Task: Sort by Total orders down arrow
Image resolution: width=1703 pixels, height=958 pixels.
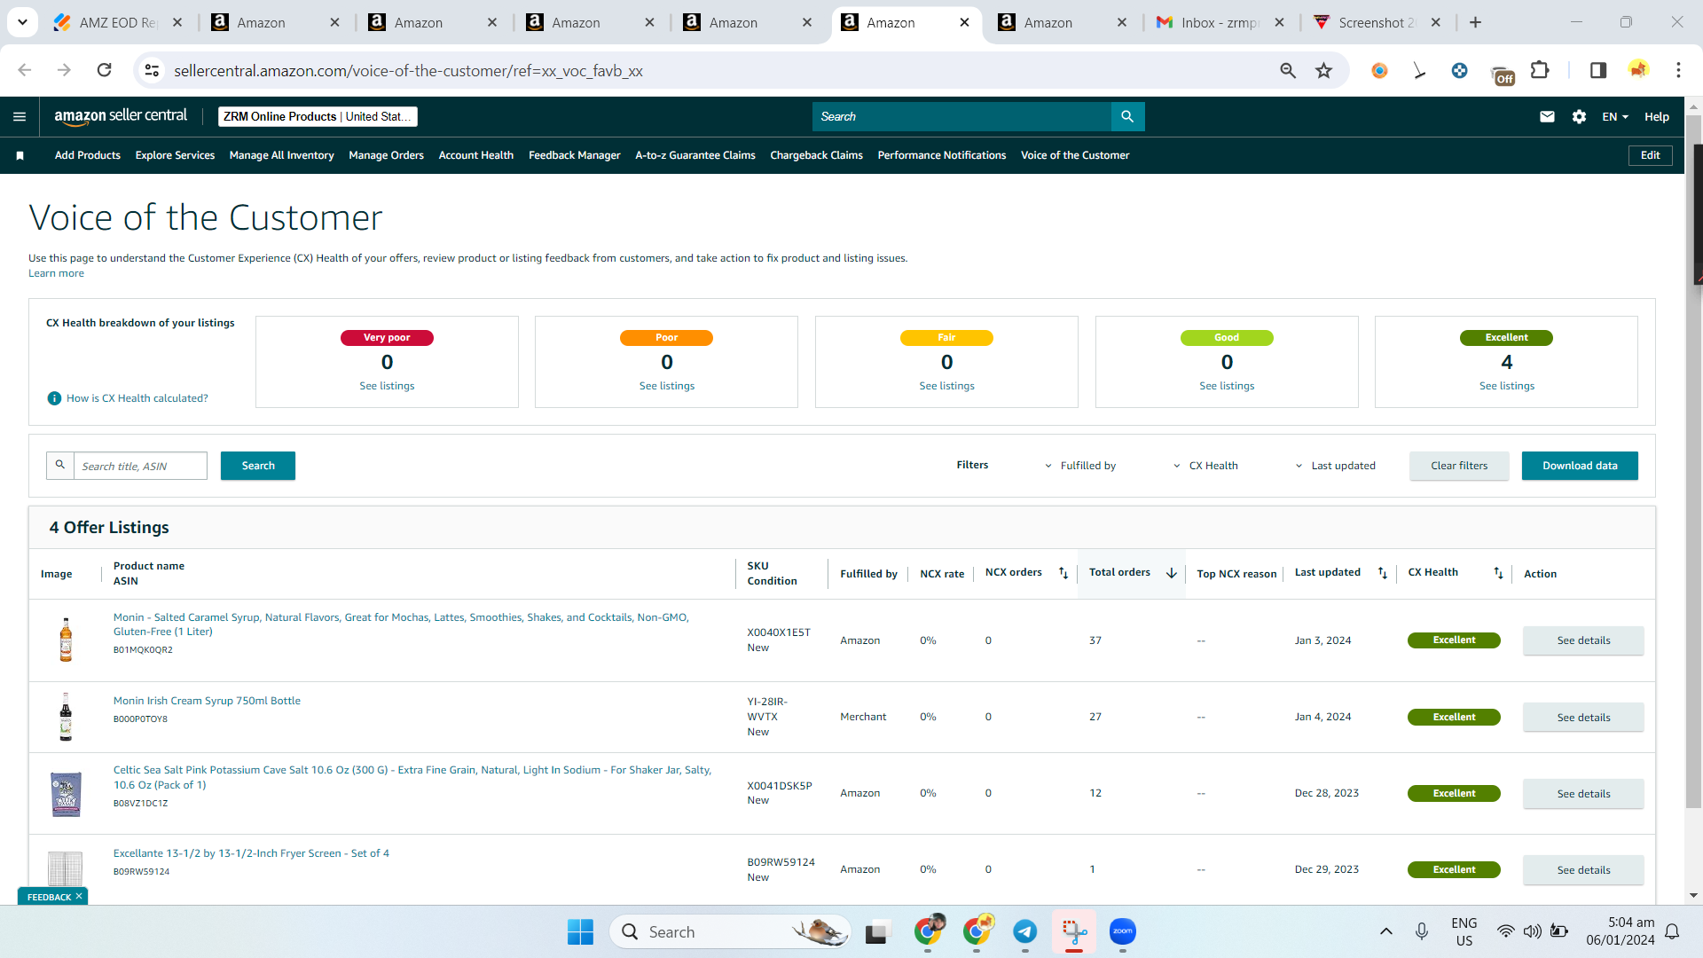Action: point(1171,573)
